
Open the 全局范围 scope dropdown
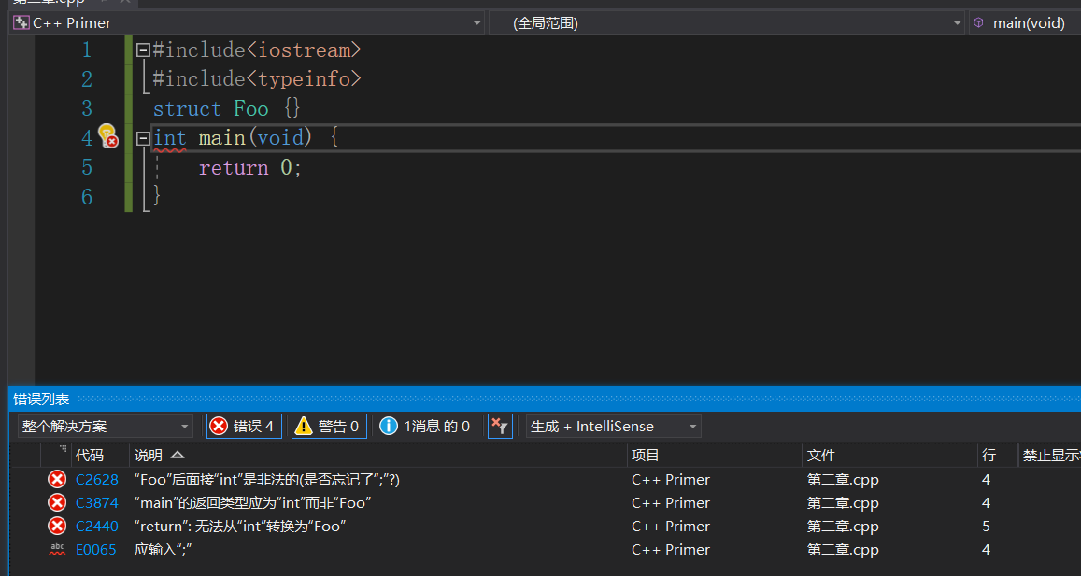click(x=727, y=22)
